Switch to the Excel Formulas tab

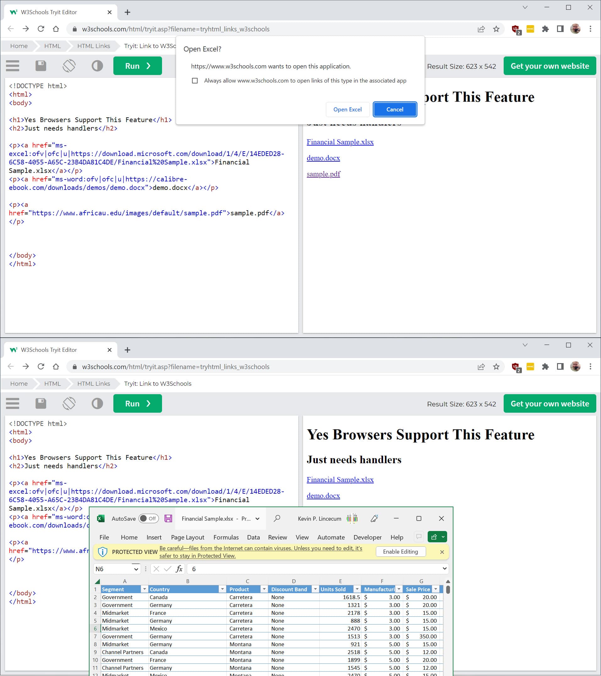point(226,537)
